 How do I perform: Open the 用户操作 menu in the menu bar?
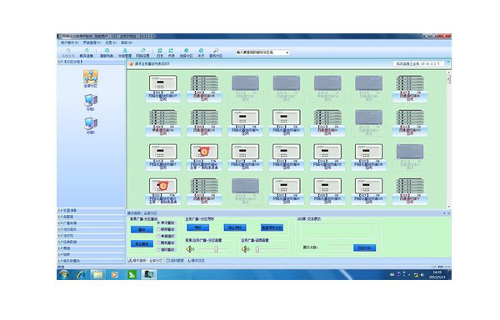coord(69,42)
